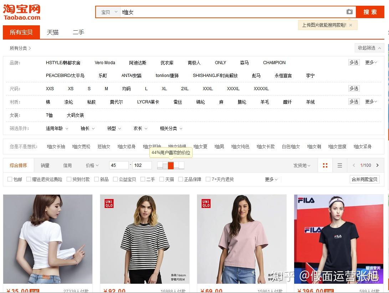This screenshot has width=389, height=293.
Task: Go to previous results page arrow
Action: [x=354, y=165]
